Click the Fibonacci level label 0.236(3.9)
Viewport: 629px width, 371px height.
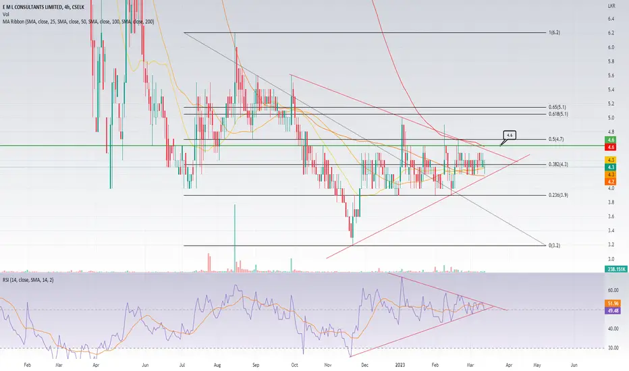[558, 195]
